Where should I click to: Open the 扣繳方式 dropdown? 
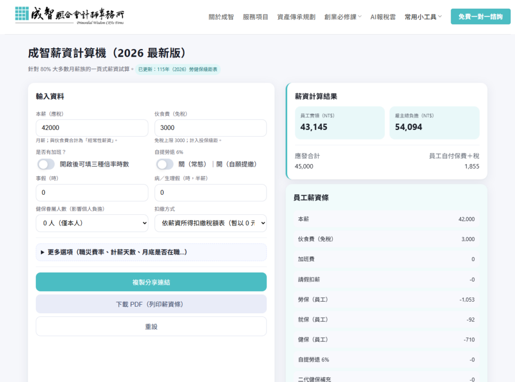tap(210, 223)
